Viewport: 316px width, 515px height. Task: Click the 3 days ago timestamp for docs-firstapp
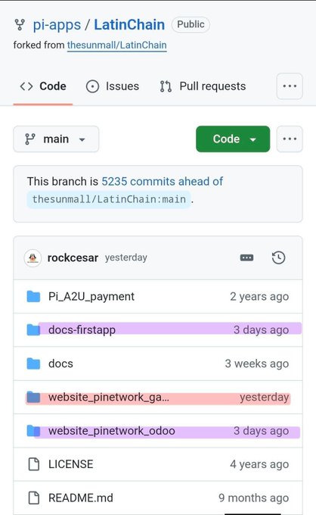click(262, 329)
